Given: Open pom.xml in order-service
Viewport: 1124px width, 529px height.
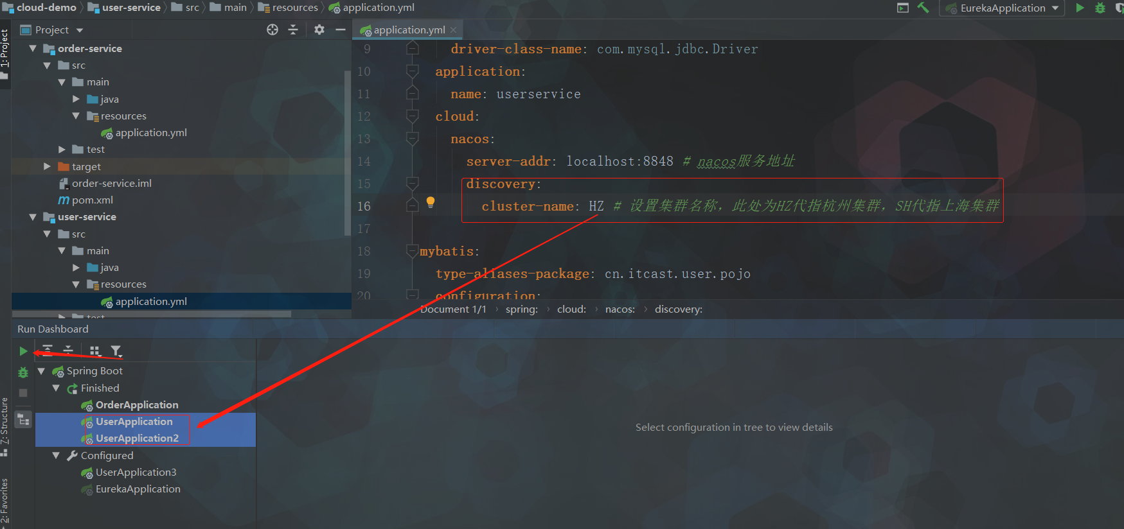Looking at the screenshot, I should pyautogui.click(x=93, y=200).
